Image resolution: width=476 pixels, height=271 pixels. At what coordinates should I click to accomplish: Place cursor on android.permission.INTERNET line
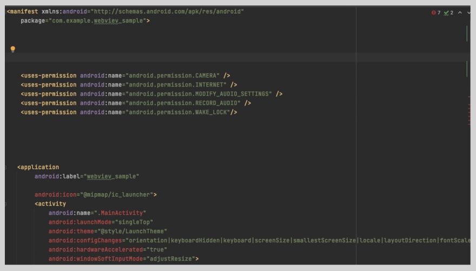pyautogui.click(x=129, y=85)
